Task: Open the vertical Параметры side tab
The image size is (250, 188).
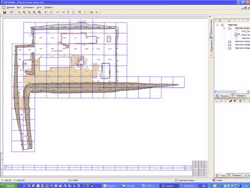Action: pos(211,49)
